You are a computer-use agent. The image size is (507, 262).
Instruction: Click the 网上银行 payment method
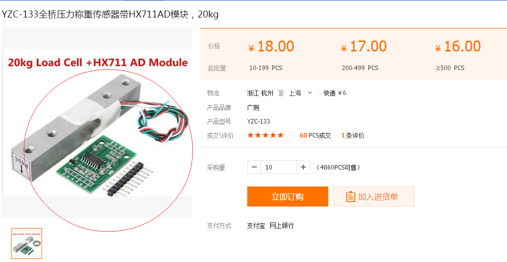point(282,225)
